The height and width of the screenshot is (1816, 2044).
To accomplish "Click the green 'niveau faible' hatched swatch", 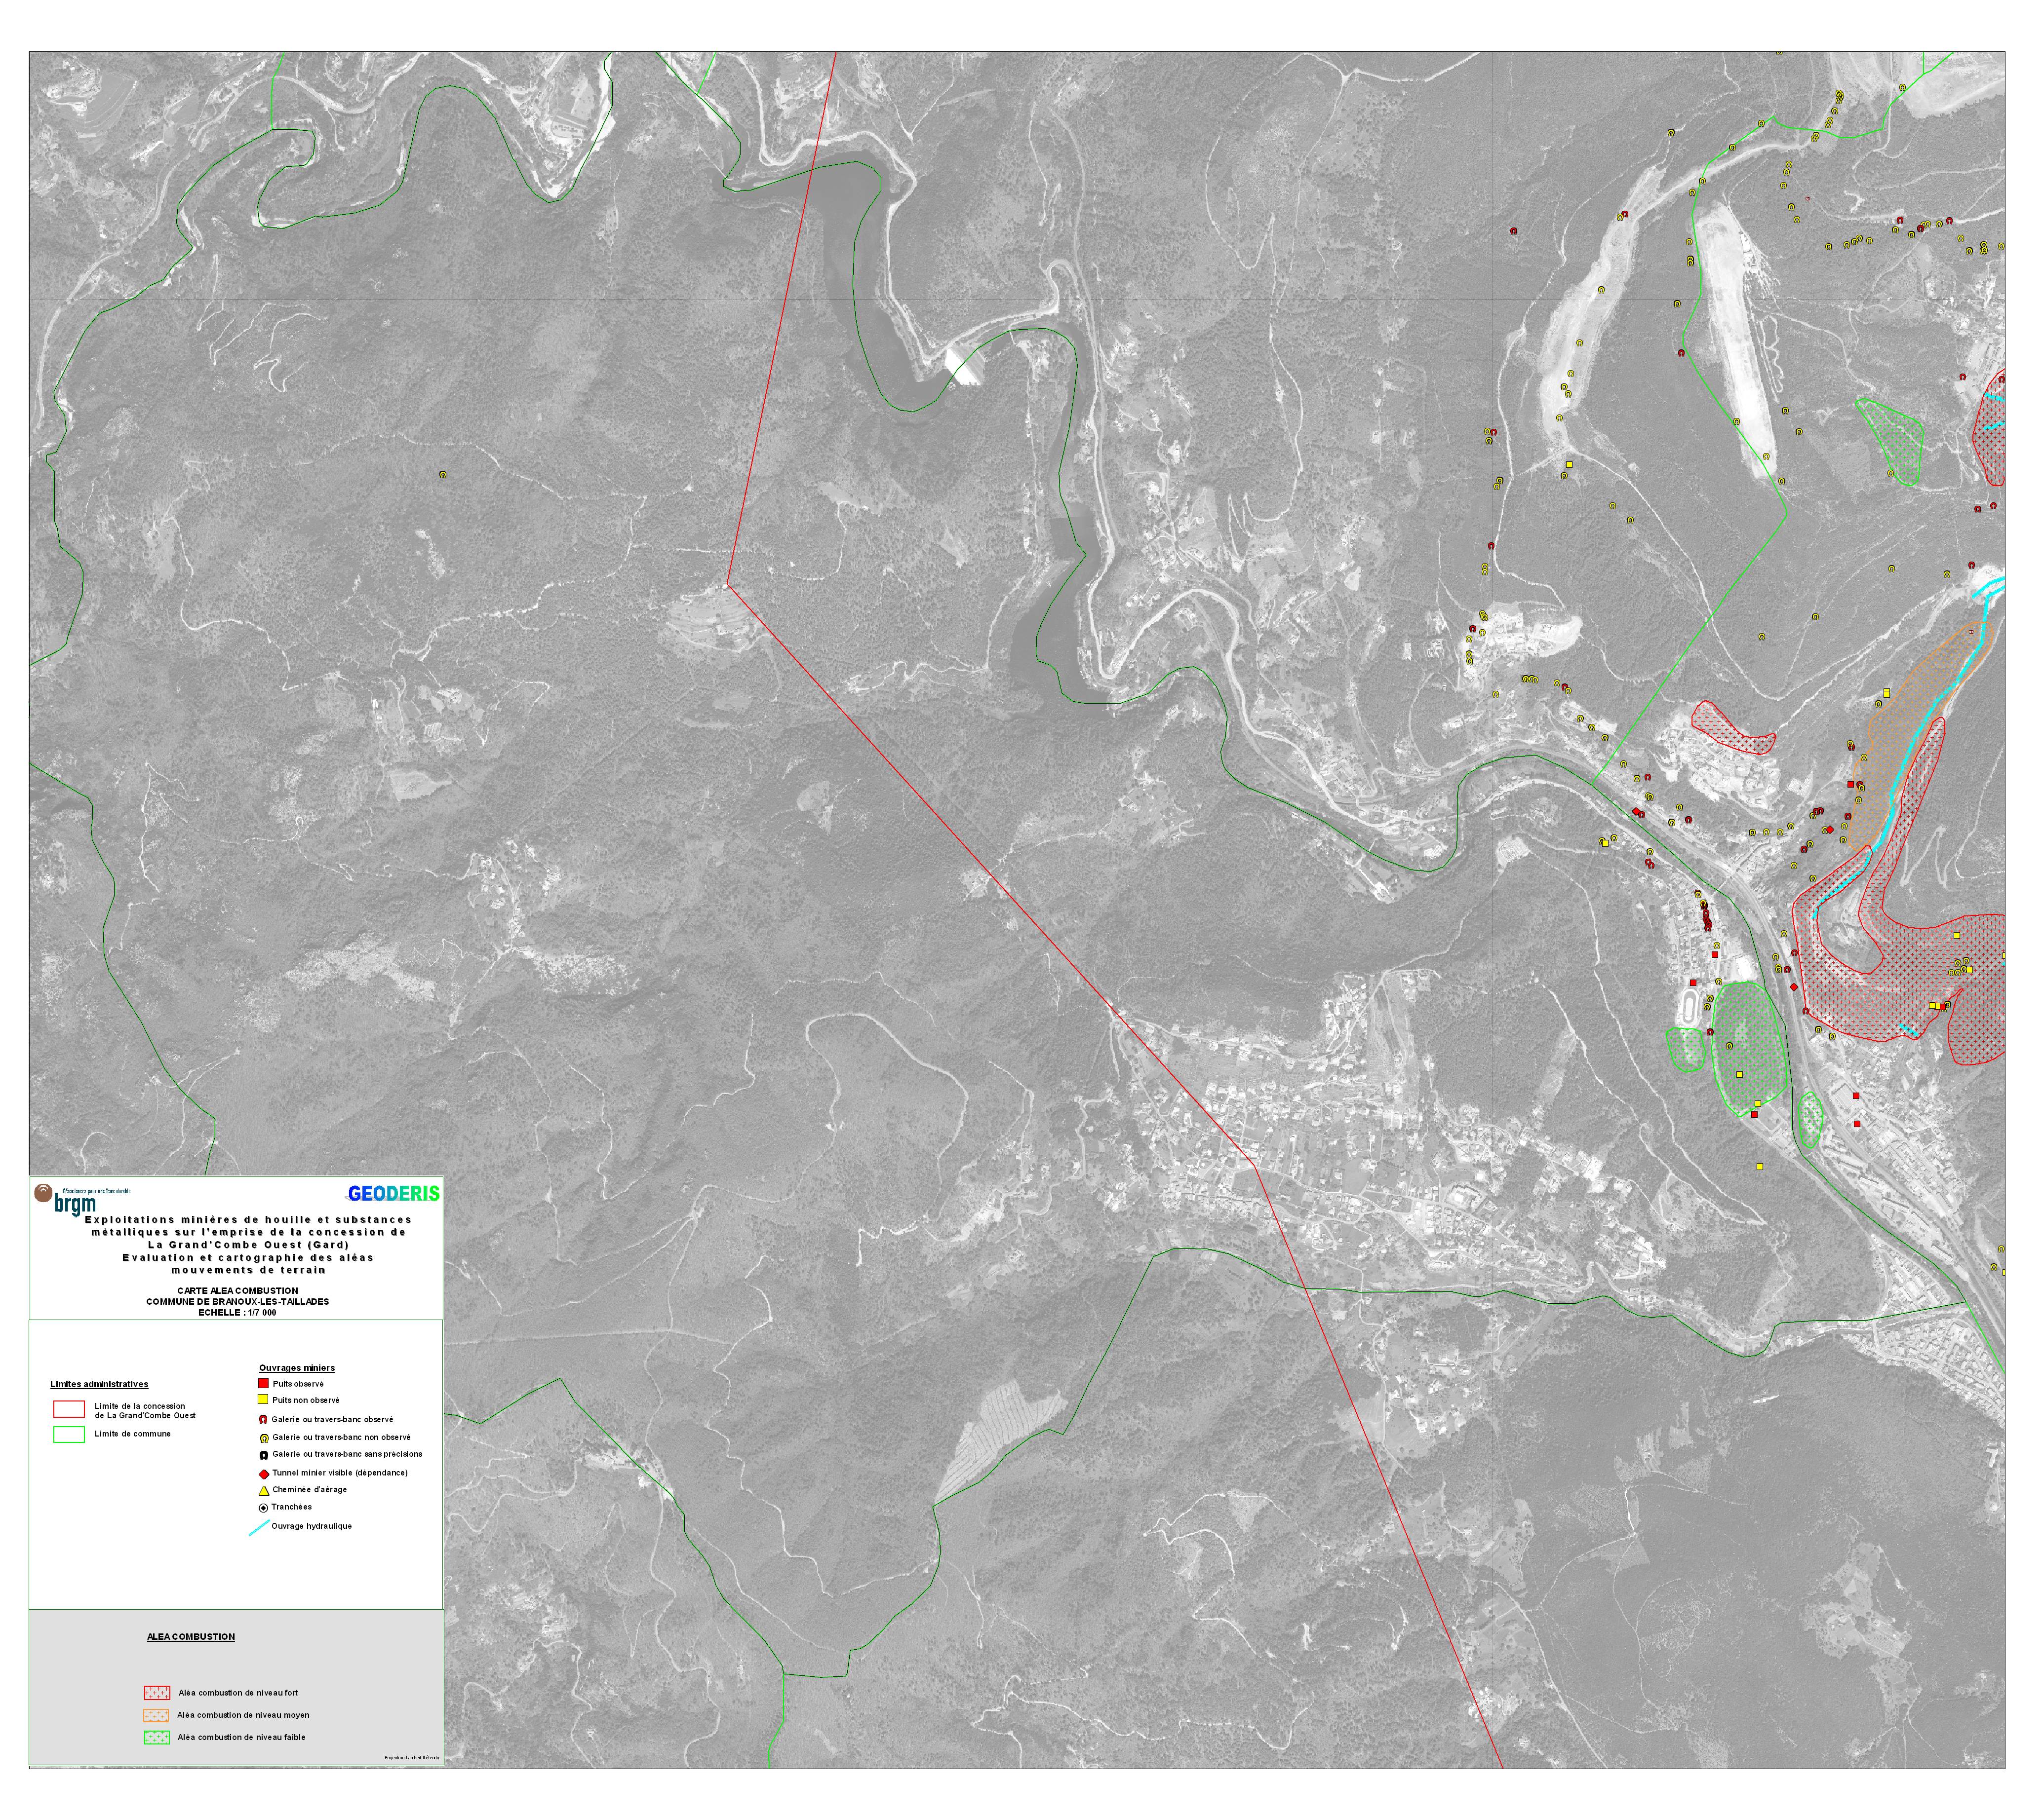I will tap(157, 1737).
